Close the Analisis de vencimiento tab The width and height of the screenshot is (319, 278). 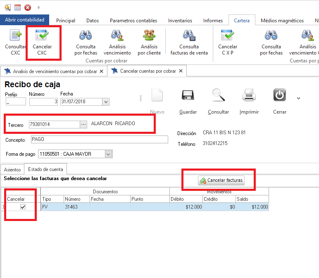[x=101, y=71]
